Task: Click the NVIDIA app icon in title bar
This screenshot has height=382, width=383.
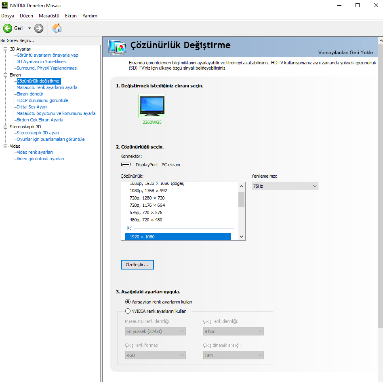Action: coord(4,5)
